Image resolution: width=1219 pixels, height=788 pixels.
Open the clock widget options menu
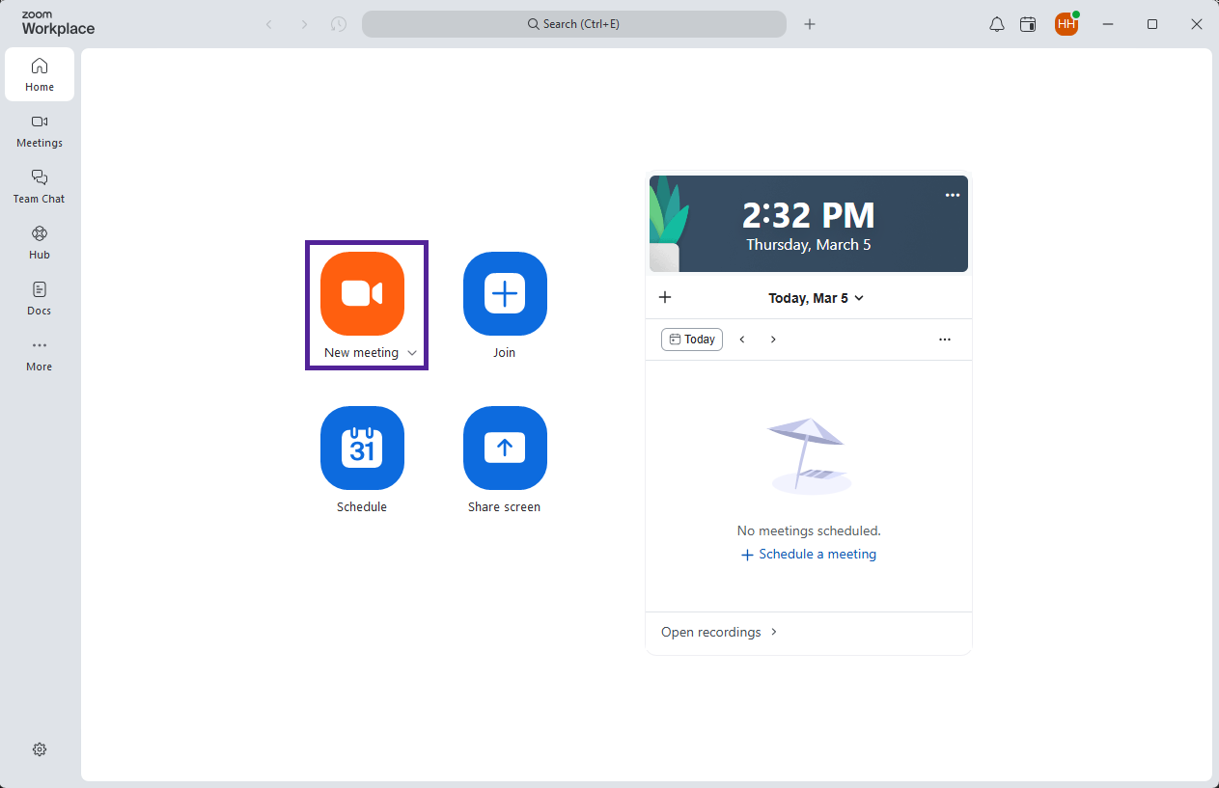pos(953,194)
